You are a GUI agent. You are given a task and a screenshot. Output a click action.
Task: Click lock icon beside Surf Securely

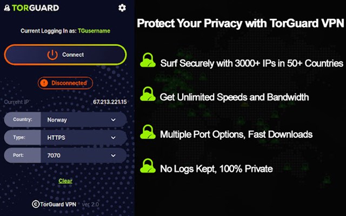pyautogui.click(x=147, y=61)
